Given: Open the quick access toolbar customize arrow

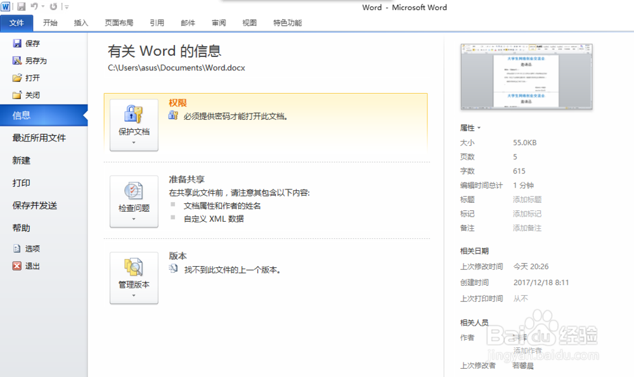Looking at the screenshot, I should tap(67, 7).
